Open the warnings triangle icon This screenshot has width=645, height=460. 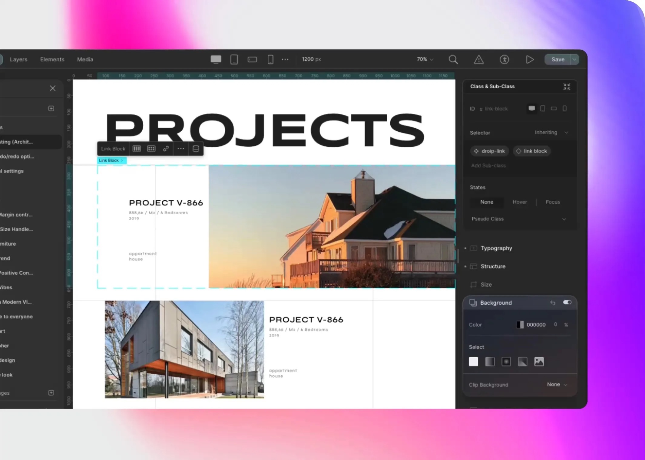point(479,60)
